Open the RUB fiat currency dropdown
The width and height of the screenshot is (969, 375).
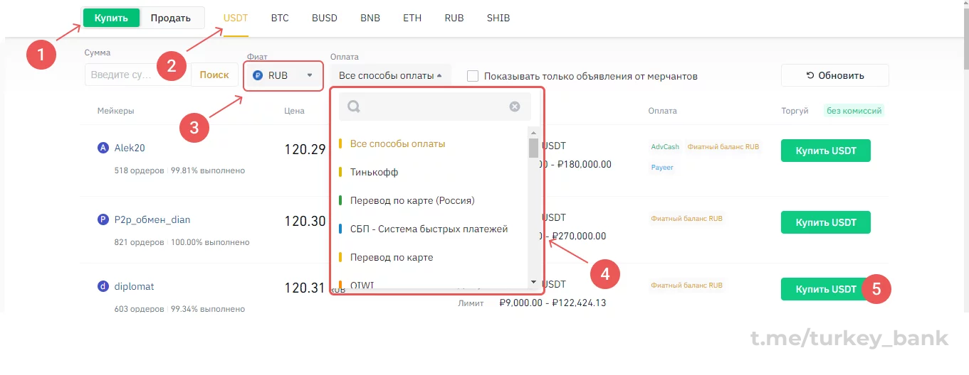point(283,75)
